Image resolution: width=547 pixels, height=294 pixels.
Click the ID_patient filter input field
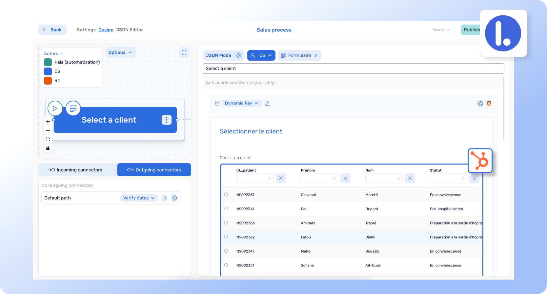point(252,178)
